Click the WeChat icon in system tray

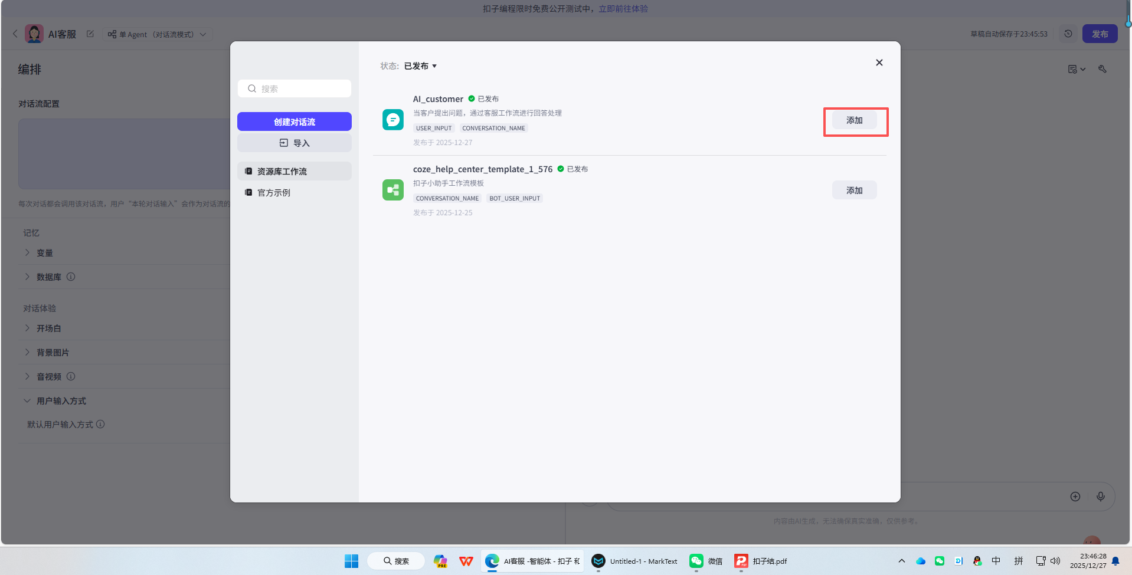[940, 561]
